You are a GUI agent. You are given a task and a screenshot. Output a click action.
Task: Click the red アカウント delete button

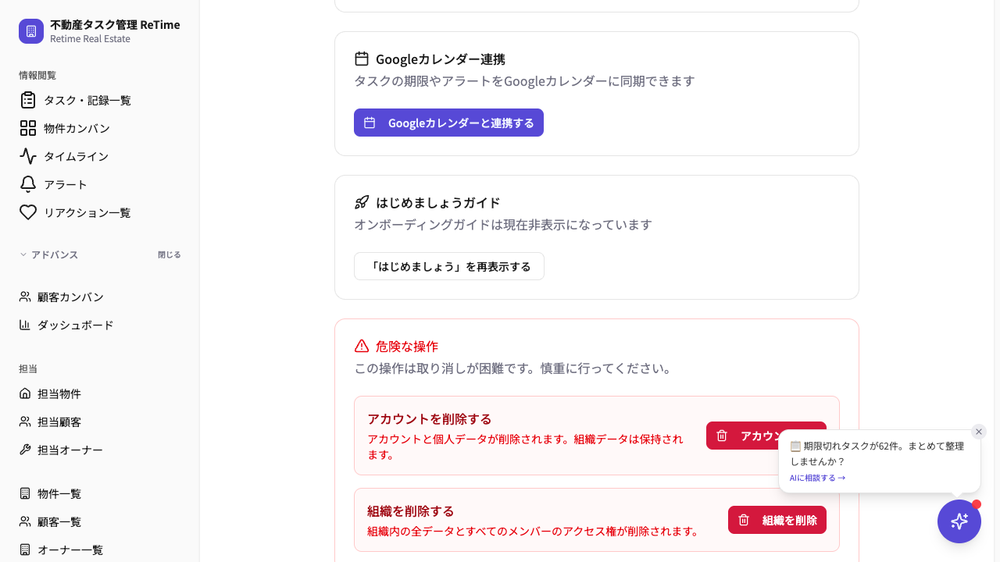pos(742,436)
